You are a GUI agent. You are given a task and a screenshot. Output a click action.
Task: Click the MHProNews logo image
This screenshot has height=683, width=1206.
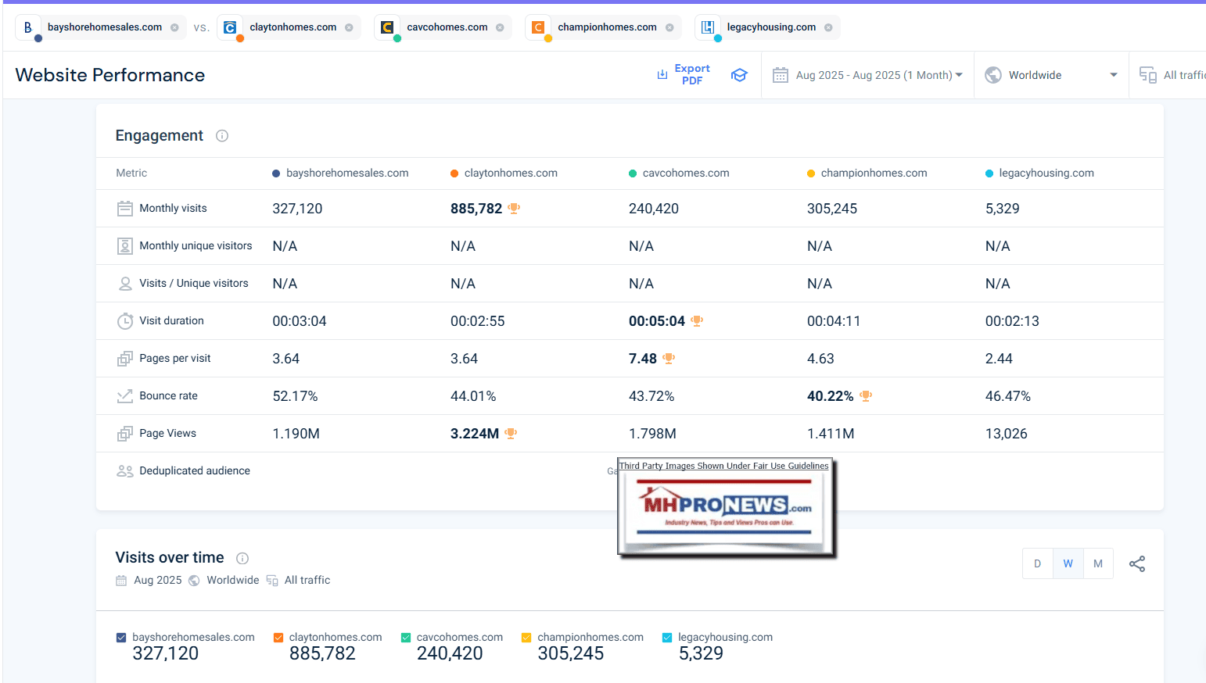[727, 508]
